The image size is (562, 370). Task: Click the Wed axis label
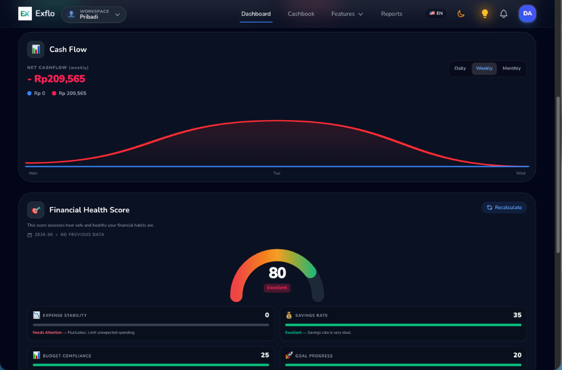click(x=521, y=173)
